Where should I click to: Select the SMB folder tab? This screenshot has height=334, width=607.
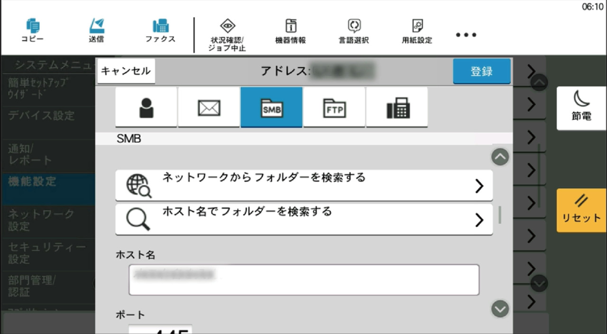[x=272, y=107]
